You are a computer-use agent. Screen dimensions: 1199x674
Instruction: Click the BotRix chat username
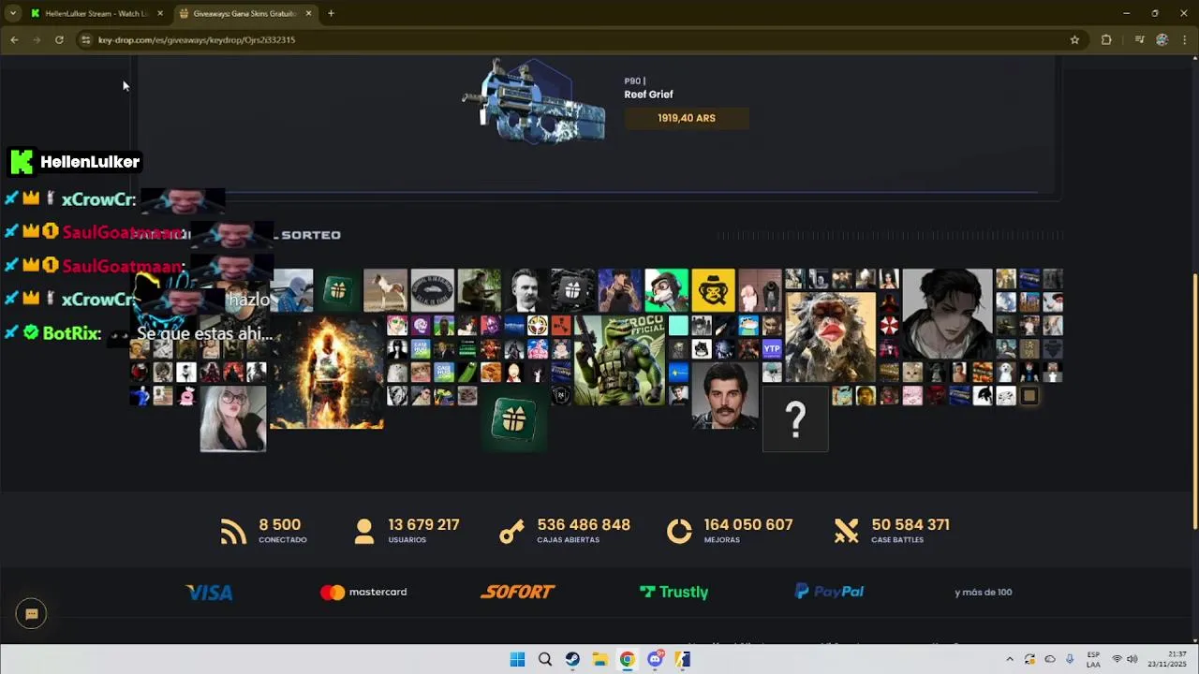71,332
